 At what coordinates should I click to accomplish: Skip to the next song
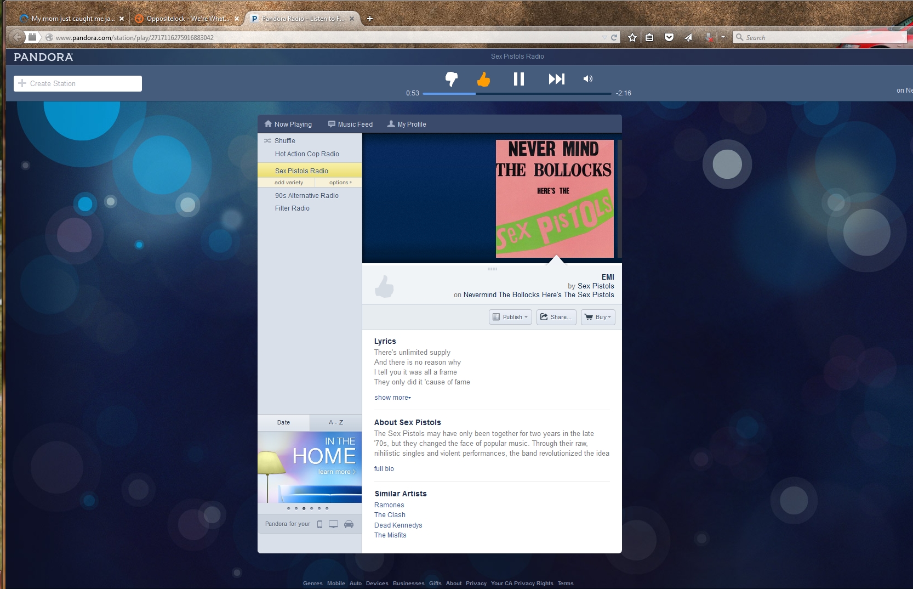[556, 79]
